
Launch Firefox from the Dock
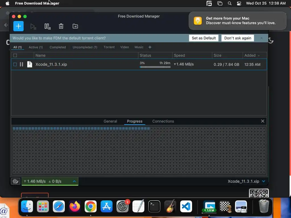[x=75, y=206]
